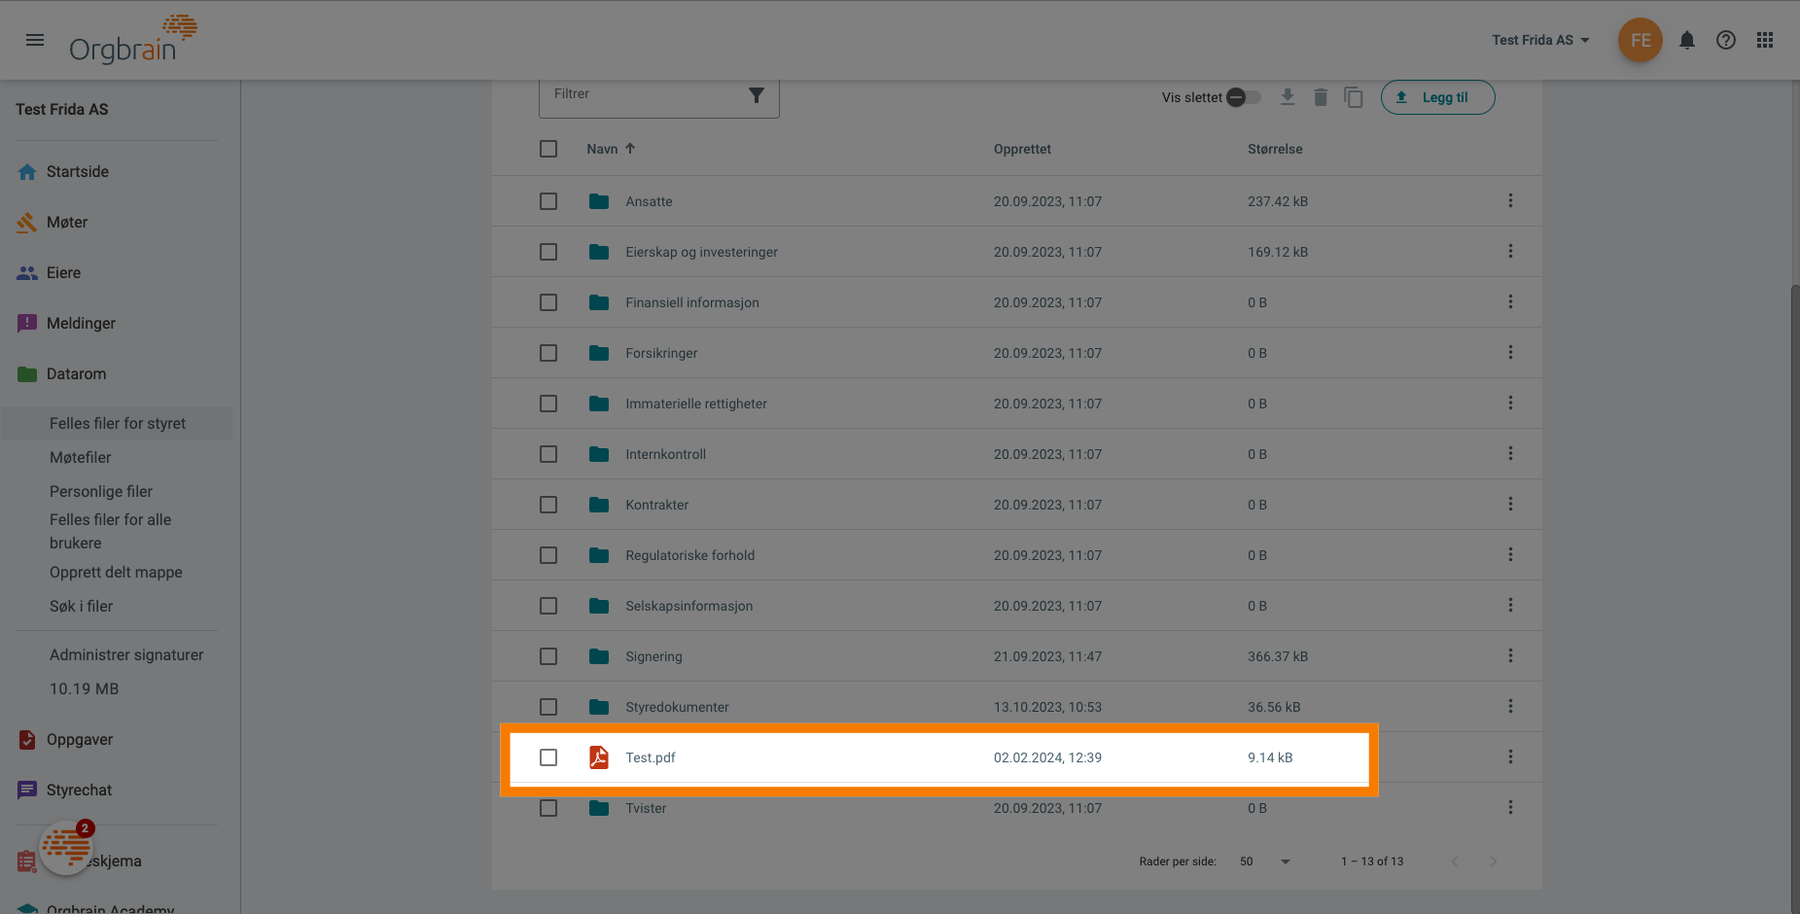This screenshot has height=914, width=1800.
Task: Click the copy icon in toolbar
Action: pos(1354,97)
